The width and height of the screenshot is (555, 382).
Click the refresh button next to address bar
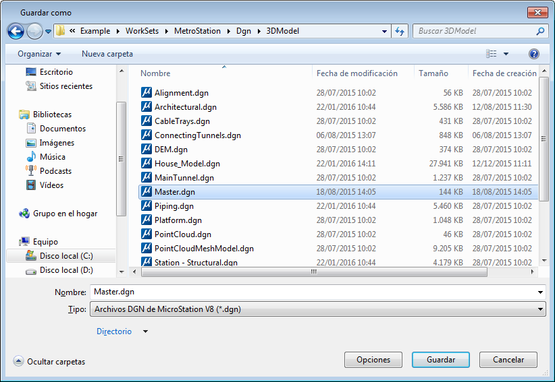click(x=400, y=31)
